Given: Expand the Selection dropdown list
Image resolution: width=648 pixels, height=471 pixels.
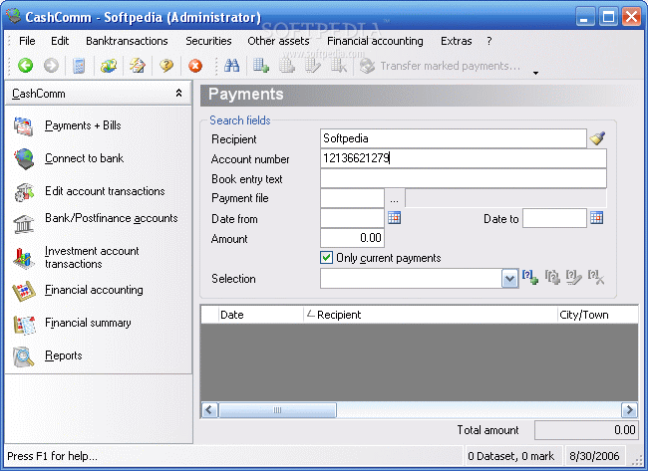Looking at the screenshot, I should pos(510,279).
